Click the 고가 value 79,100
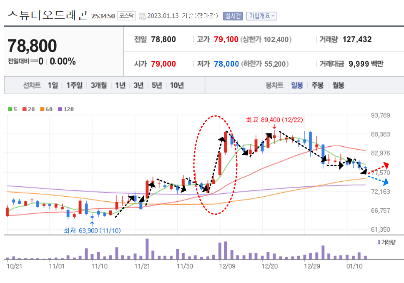Image resolution: width=404 pixels, height=283 pixels. tap(226, 40)
